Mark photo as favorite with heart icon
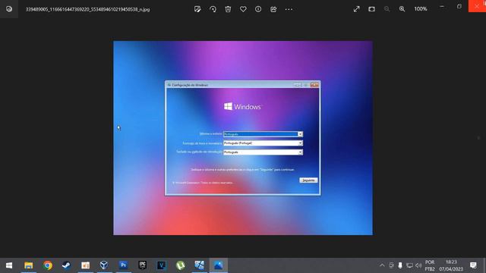This screenshot has width=486, height=273. 243,9
